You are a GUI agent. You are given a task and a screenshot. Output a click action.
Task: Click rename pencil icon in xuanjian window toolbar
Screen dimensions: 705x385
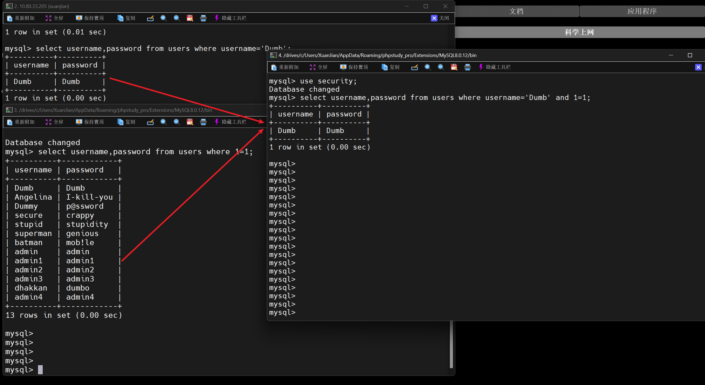150,18
